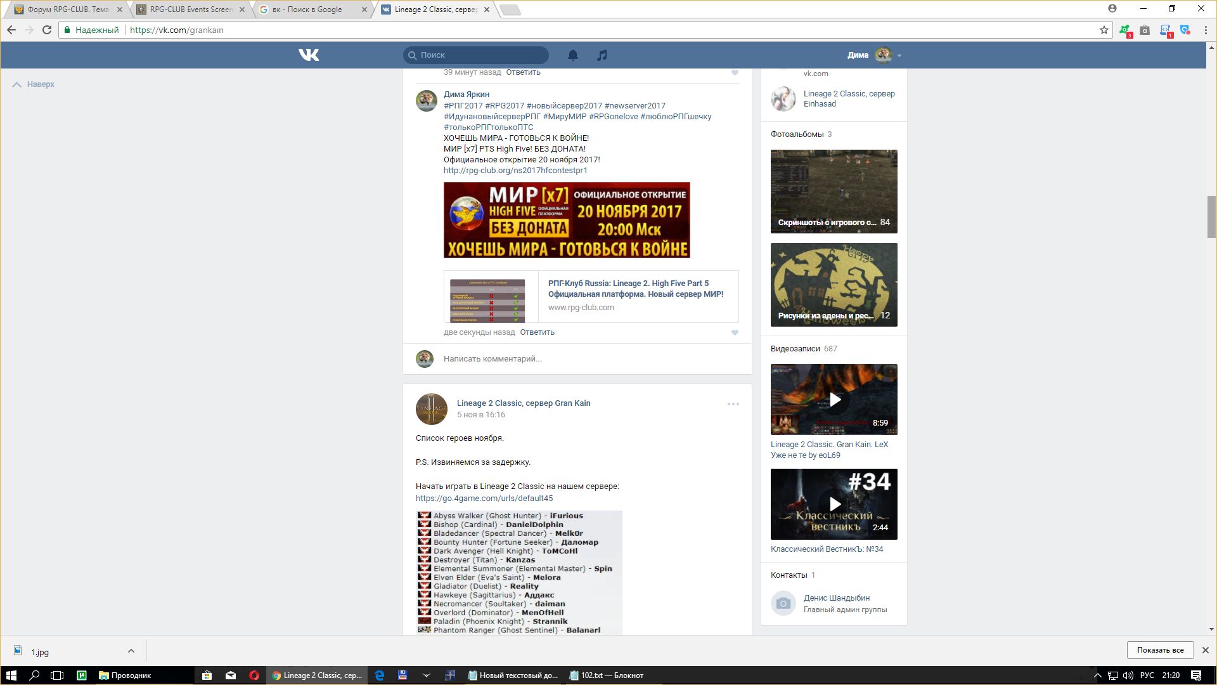Bookmark this page with the star icon

(1104, 30)
